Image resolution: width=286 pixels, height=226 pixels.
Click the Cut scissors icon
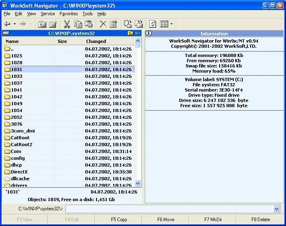pyautogui.click(x=67, y=24)
